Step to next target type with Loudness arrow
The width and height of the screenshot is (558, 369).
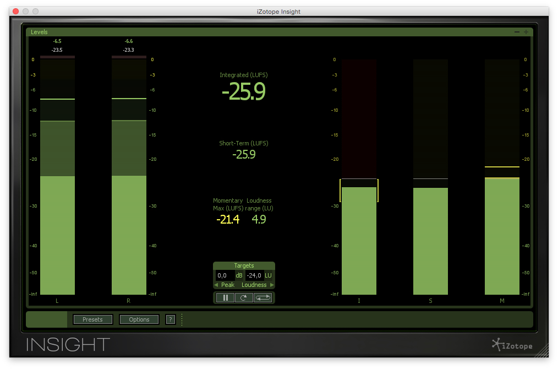coord(272,285)
